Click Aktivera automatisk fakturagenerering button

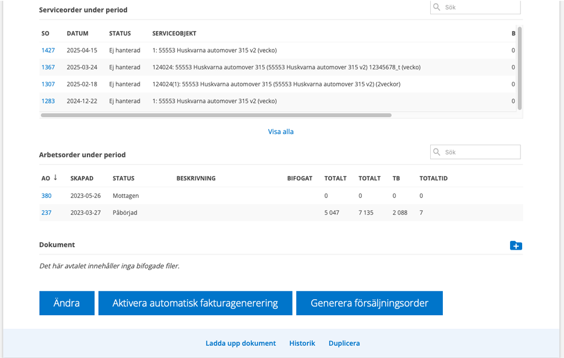pyautogui.click(x=196, y=303)
